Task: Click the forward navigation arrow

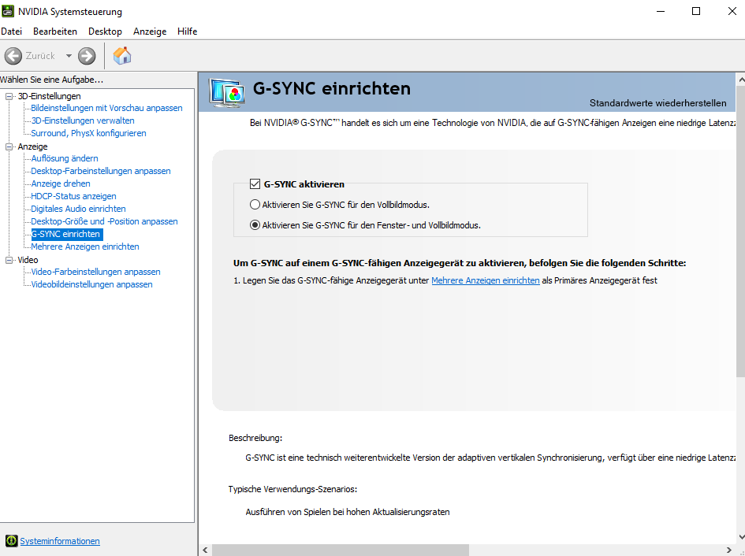Action: pyautogui.click(x=87, y=56)
